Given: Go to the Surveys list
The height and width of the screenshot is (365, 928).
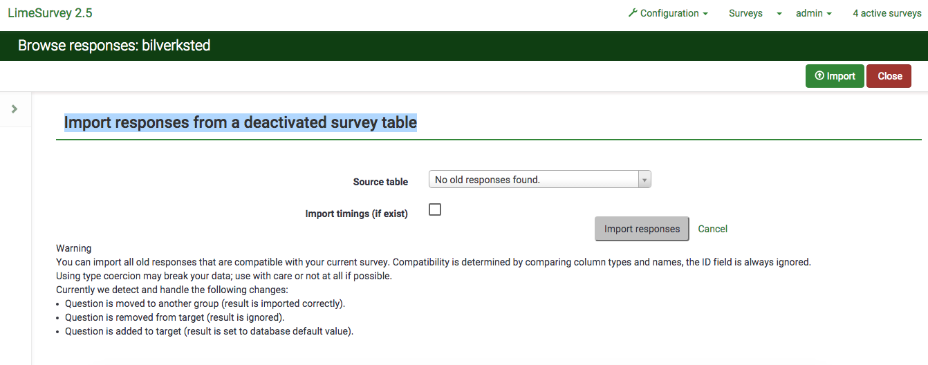Looking at the screenshot, I should point(745,13).
